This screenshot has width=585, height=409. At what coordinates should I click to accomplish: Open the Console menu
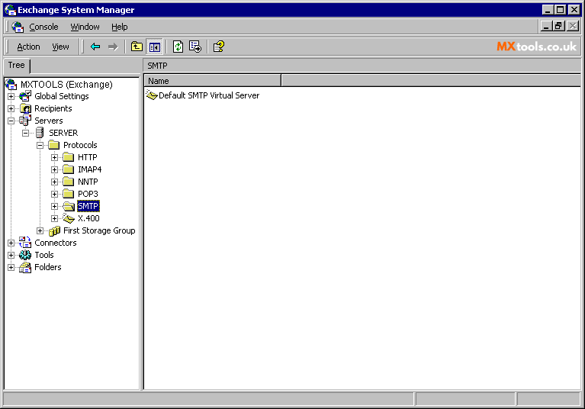click(43, 27)
